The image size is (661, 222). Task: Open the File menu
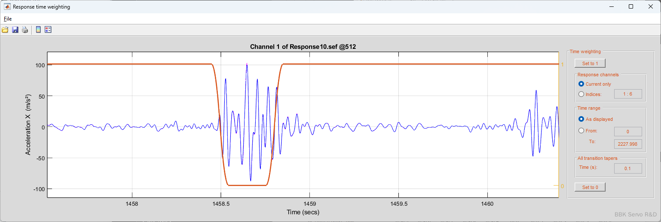coord(8,18)
